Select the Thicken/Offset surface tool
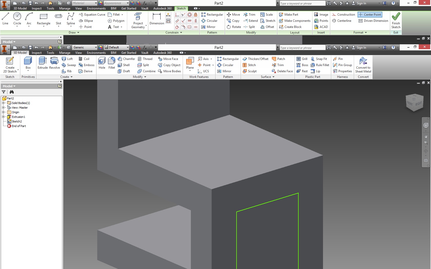This screenshot has width=431, height=269. click(x=256, y=59)
